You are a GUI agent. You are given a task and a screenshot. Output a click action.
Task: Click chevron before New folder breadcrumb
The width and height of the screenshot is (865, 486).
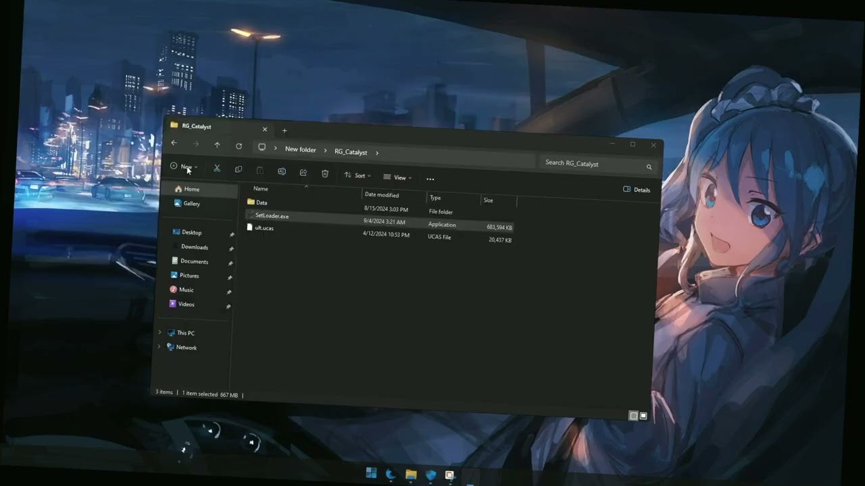point(276,148)
